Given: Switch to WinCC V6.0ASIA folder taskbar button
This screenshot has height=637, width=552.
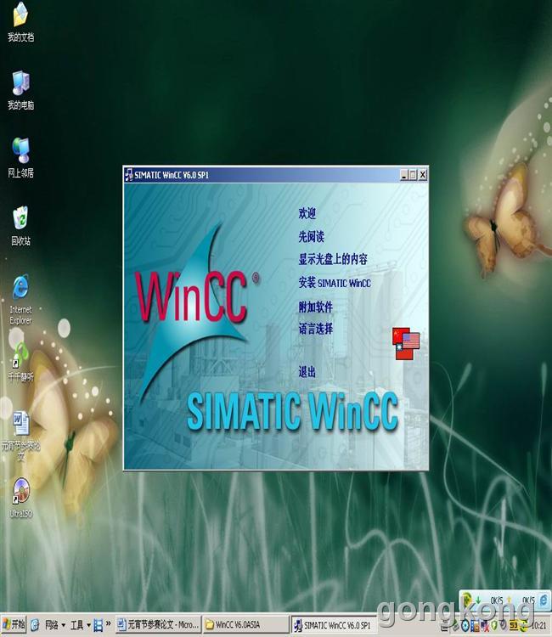Looking at the screenshot, I should pos(245,625).
